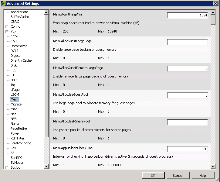Select the Config tree label
Image resolution: width=220 pixels, height=182 pixels.
coord(15,26)
